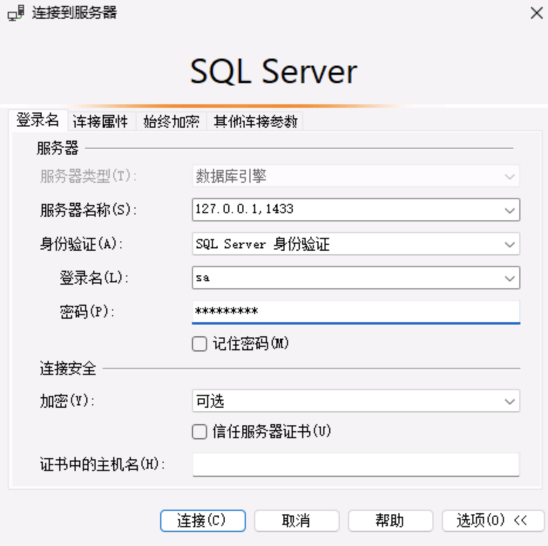
Task: Expand the 登录名 dropdown arrow
Action: pos(509,278)
